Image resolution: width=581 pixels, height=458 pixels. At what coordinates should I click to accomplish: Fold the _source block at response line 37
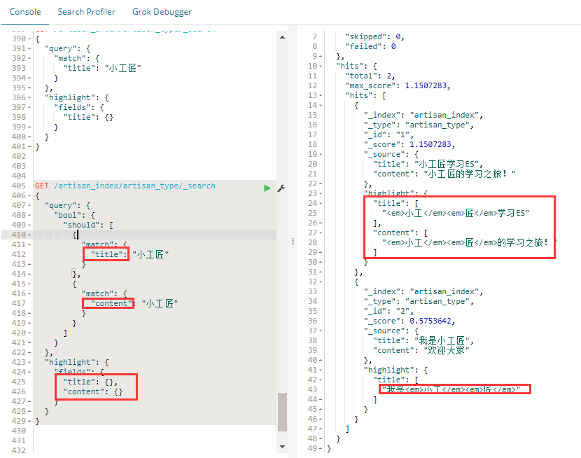(321, 331)
